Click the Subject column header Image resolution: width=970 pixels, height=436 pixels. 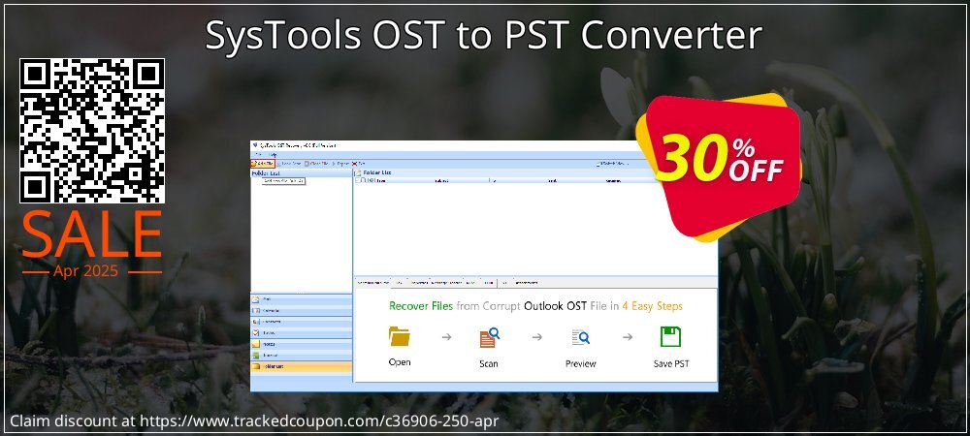pyautogui.click(x=441, y=181)
